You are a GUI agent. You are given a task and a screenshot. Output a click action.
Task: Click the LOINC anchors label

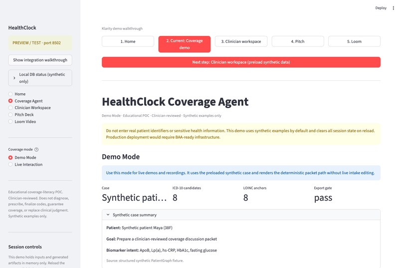point(255,188)
